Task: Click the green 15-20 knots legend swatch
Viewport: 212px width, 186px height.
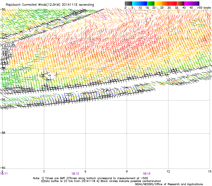Action: click(x=151, y=3)
